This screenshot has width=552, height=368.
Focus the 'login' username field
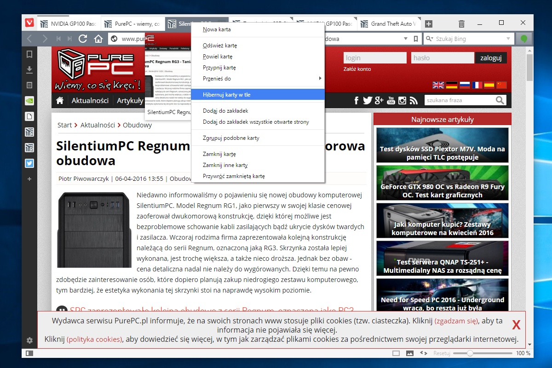coord(375,58)
